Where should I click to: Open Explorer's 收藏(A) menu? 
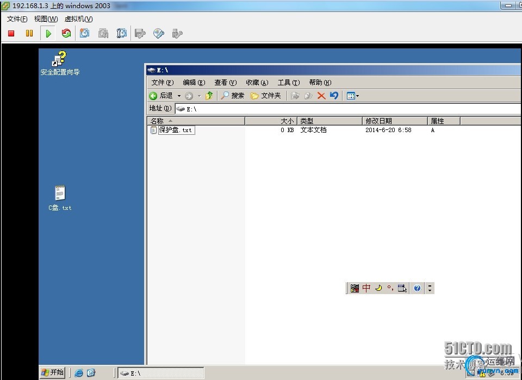coord(257,83)
